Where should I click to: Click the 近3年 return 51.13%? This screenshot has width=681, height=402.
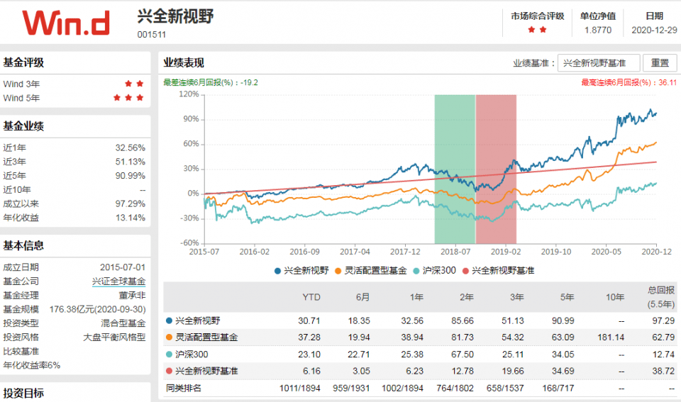[131, 162]
